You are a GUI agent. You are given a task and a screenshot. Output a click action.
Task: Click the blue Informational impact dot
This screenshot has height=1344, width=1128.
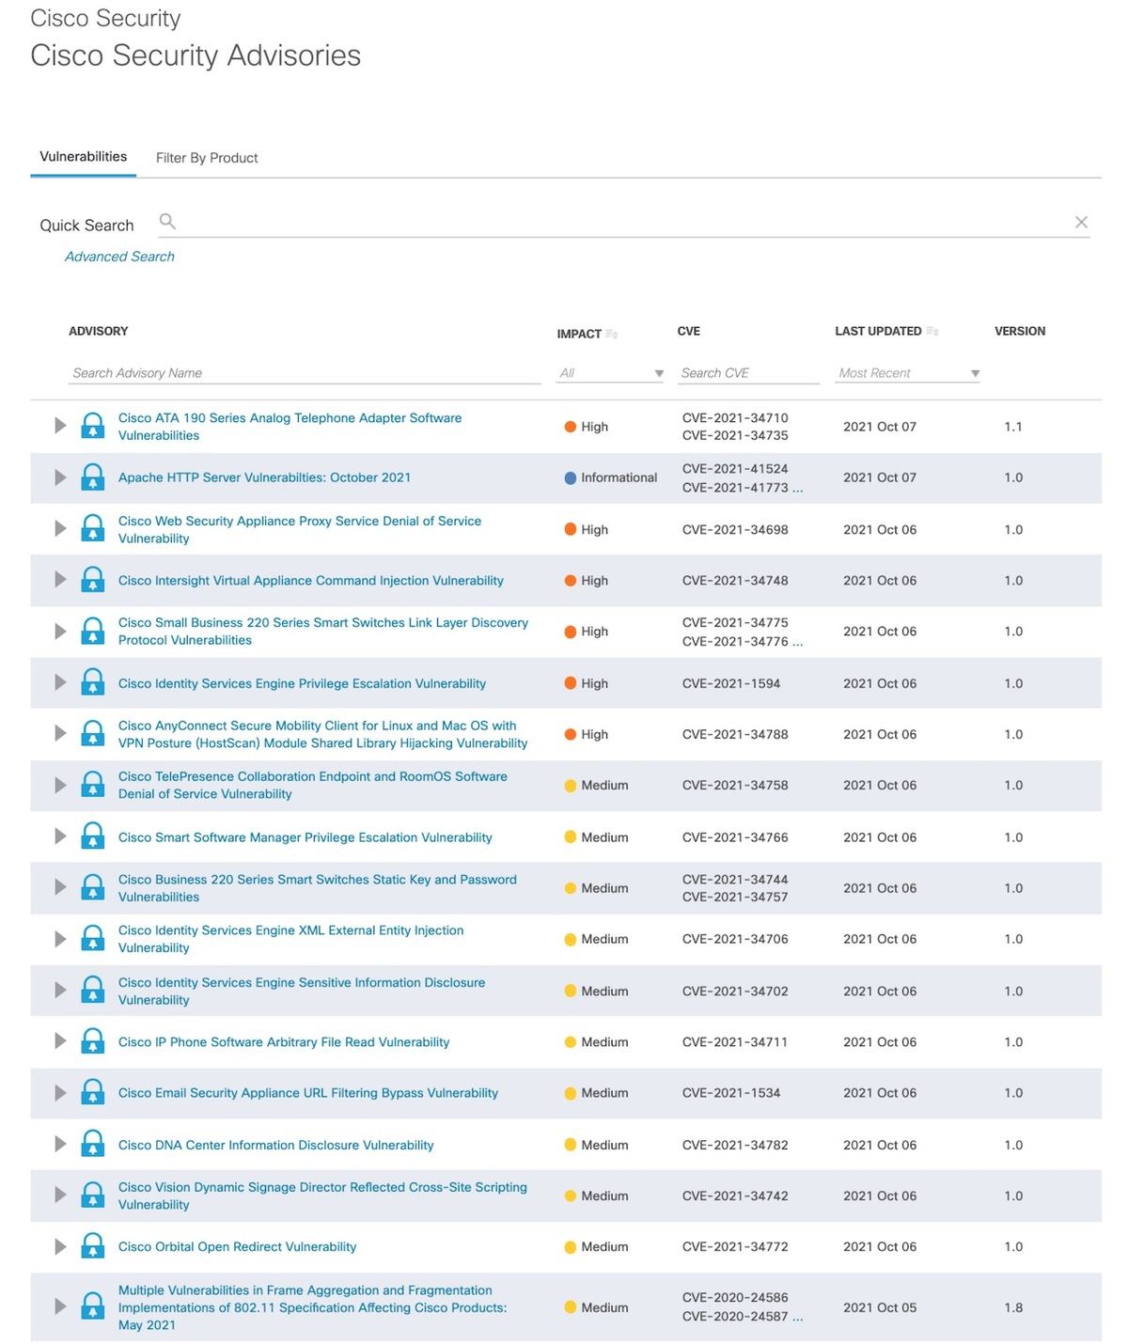(570, 477)
